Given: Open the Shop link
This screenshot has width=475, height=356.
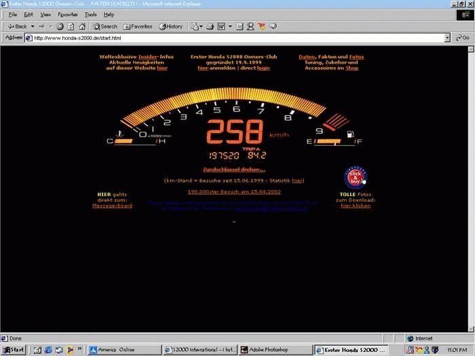Looking at the screenshot, I should pos(351,68).
